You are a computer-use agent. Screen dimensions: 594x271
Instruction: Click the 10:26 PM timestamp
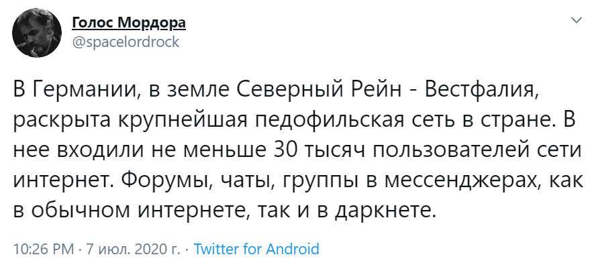(44, 249)
